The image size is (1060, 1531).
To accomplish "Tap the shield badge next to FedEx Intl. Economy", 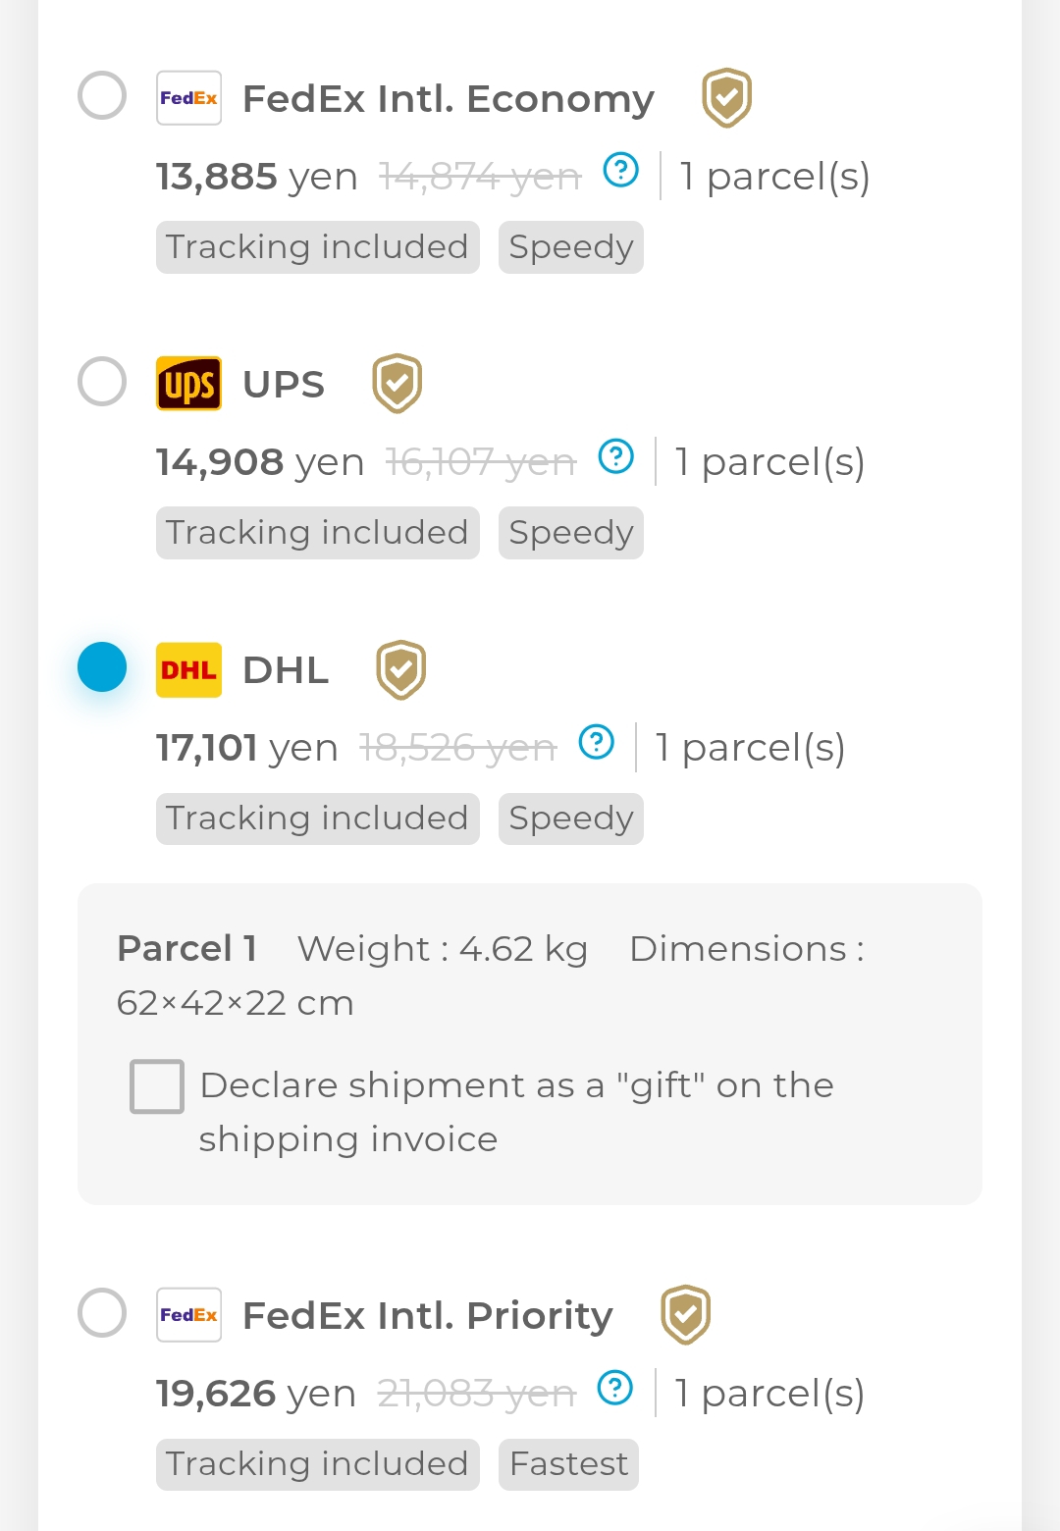I will [727, 98].
